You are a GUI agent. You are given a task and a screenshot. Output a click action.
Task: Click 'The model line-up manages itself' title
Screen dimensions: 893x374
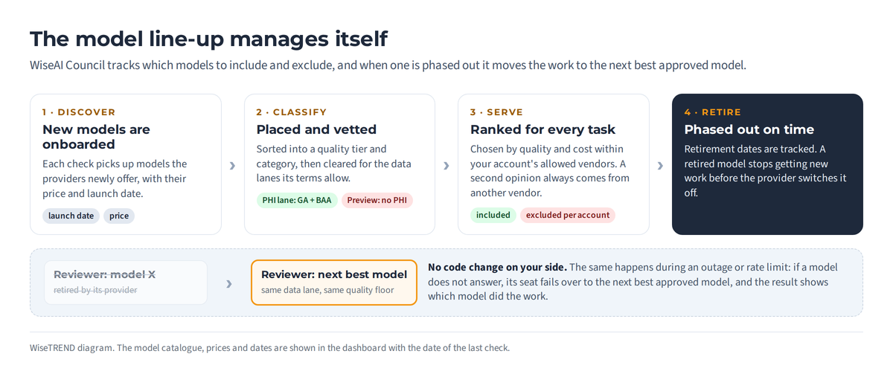point(208,39)
